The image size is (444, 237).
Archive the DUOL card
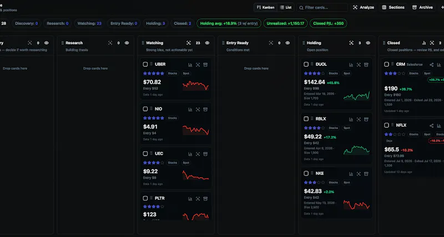tap(366, 65)
